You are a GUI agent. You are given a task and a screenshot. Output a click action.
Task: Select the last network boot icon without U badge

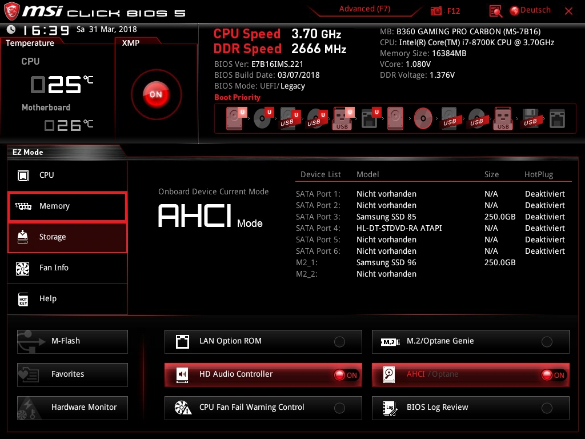[558, 119]
